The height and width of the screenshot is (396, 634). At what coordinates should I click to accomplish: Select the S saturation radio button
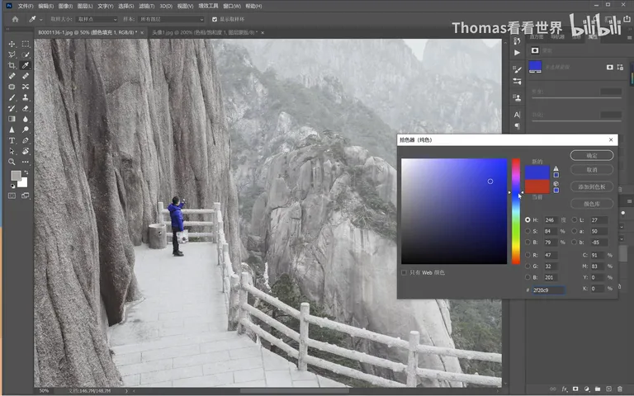pyautogui.click(x=528, y=231)
